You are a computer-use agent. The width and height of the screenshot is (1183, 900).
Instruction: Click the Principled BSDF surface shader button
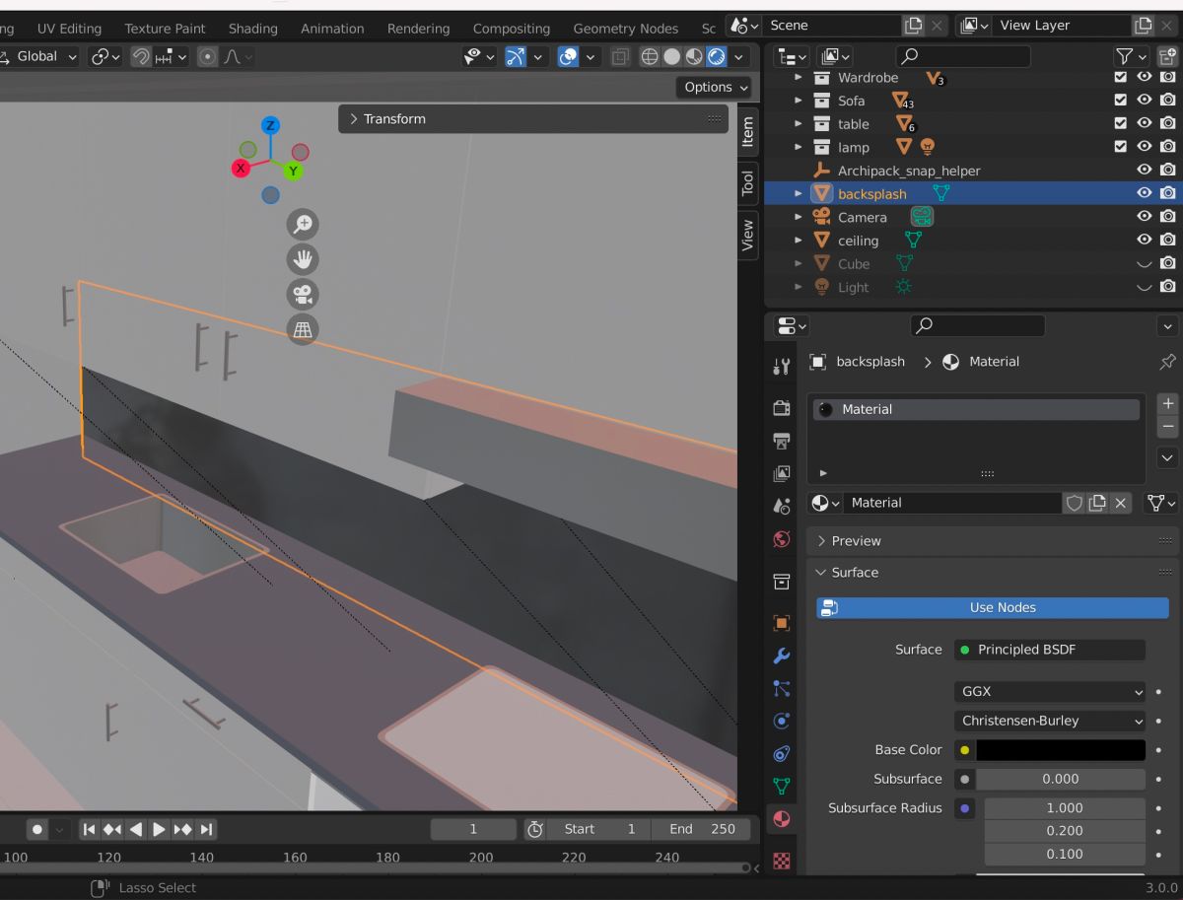(1050, 650)
